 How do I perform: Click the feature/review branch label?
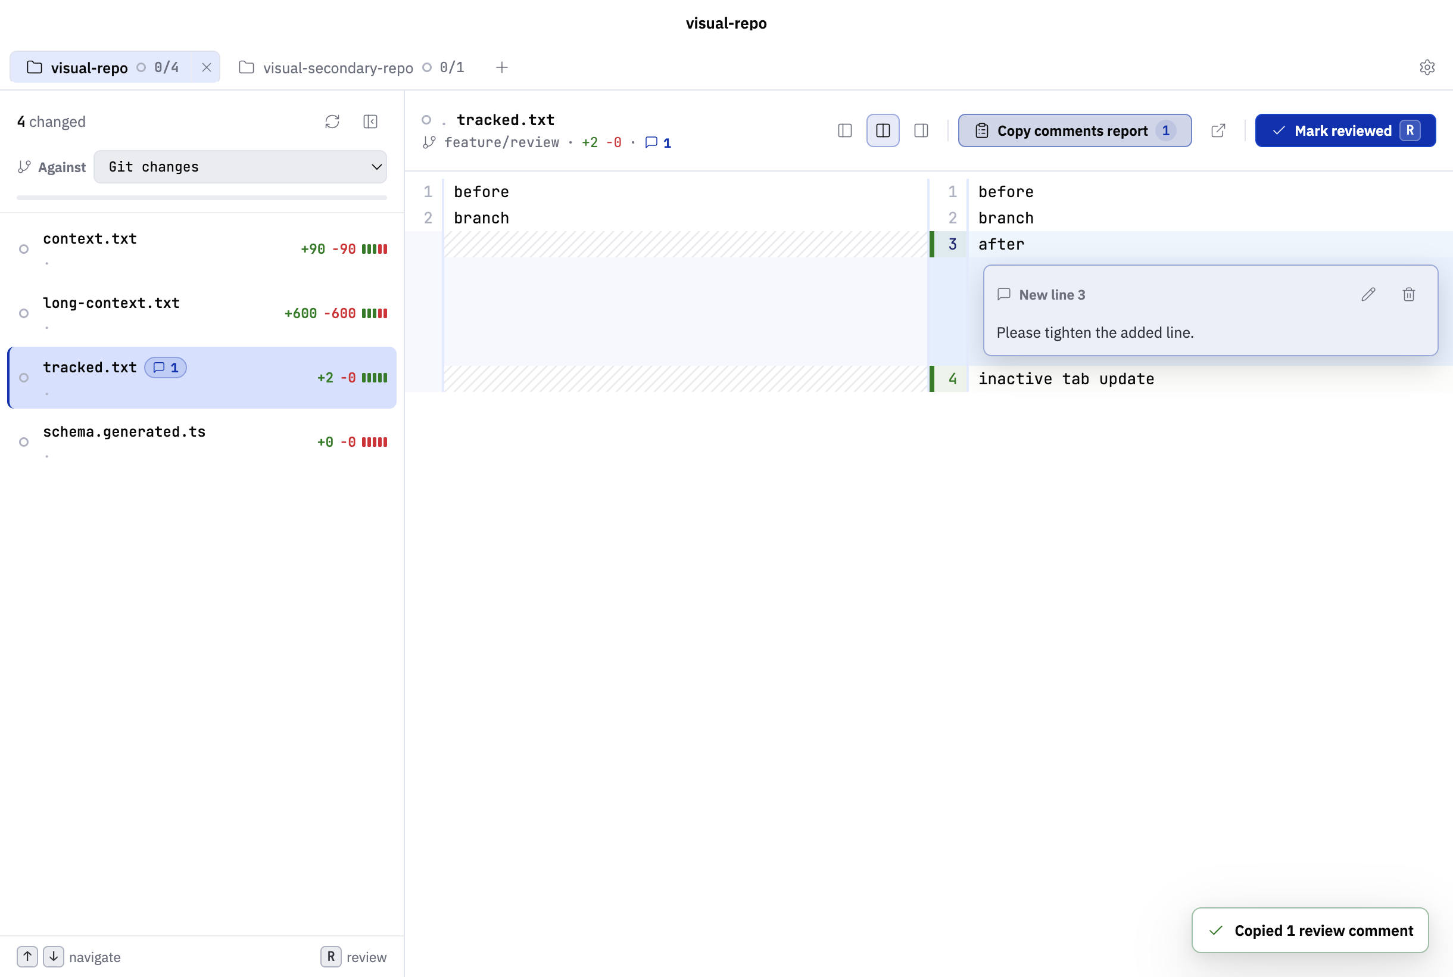coord(501,143)
